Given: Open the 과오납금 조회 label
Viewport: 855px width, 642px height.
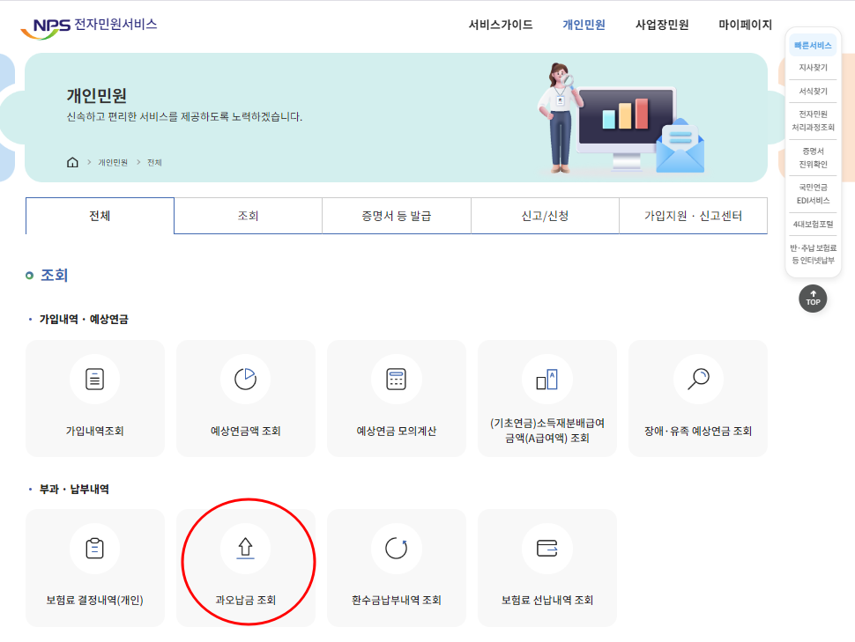Looking at the screenshot, I should coord(245,600).
